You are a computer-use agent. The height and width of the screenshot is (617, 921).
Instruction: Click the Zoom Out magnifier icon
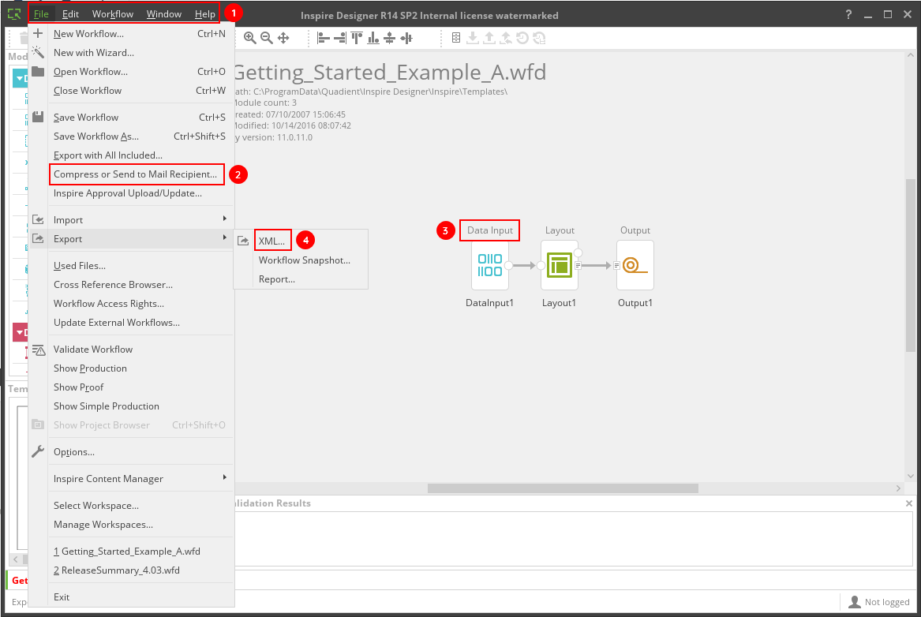(x=267, y=38)
